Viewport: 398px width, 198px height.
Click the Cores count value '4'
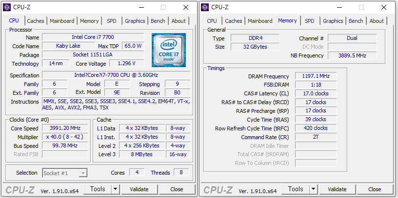[x=137, y=172]
